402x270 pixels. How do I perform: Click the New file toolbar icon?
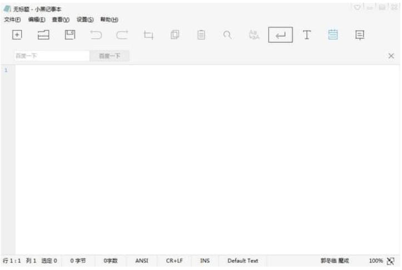17,35
